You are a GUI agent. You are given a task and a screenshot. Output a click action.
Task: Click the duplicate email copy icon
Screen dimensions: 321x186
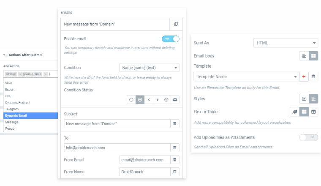176,24
